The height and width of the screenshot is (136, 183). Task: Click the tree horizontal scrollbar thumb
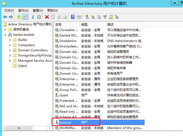point(19,128)
